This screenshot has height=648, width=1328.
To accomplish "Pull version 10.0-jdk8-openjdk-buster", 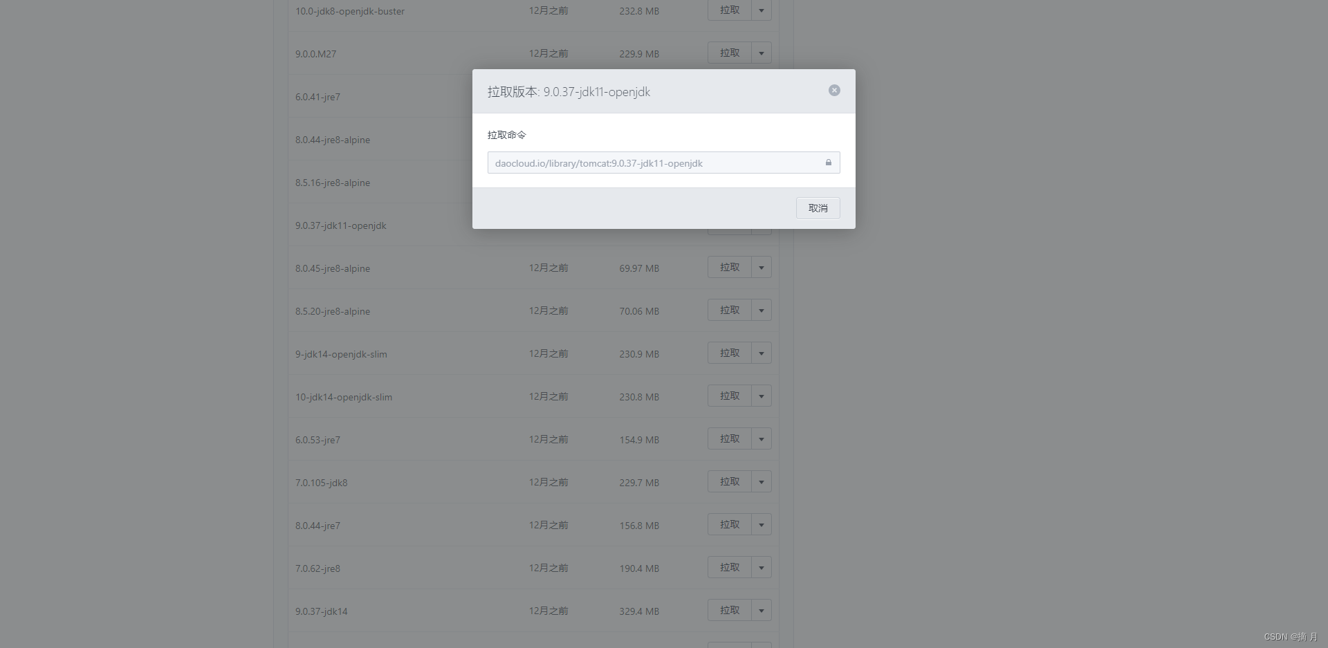I will tap(729, 10).
